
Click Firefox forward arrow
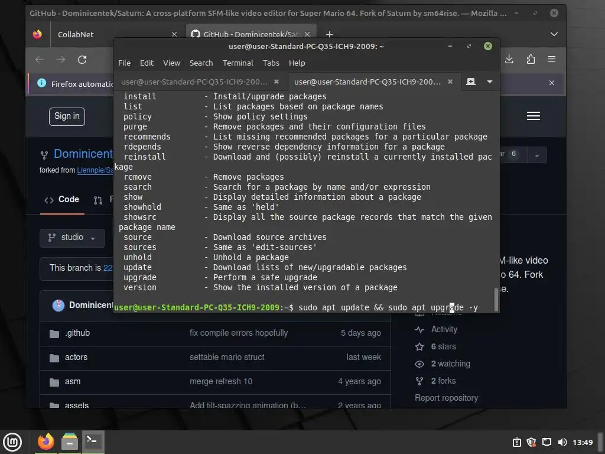pyautogui.click(x=61, y=60)
